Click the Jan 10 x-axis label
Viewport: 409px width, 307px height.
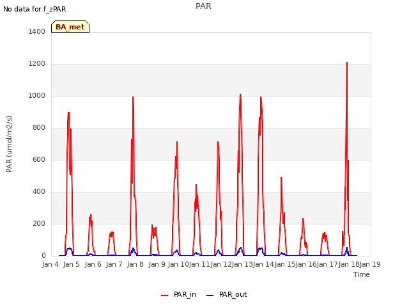pos(178,264)
